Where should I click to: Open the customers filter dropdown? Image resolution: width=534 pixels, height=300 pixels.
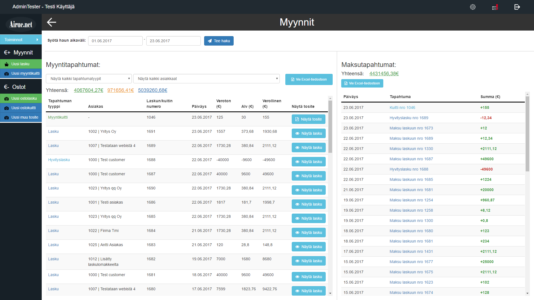click(x=206, y=79)
